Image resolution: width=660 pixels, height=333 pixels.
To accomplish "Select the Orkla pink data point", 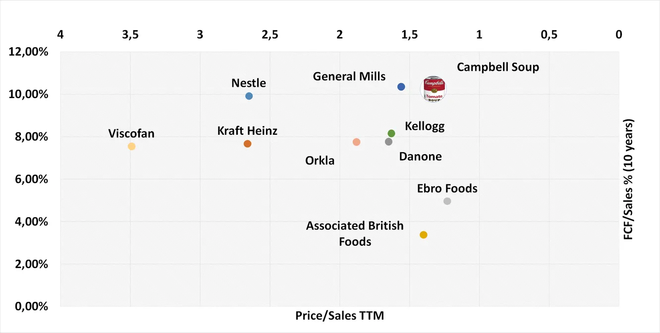I will point(356,142).
